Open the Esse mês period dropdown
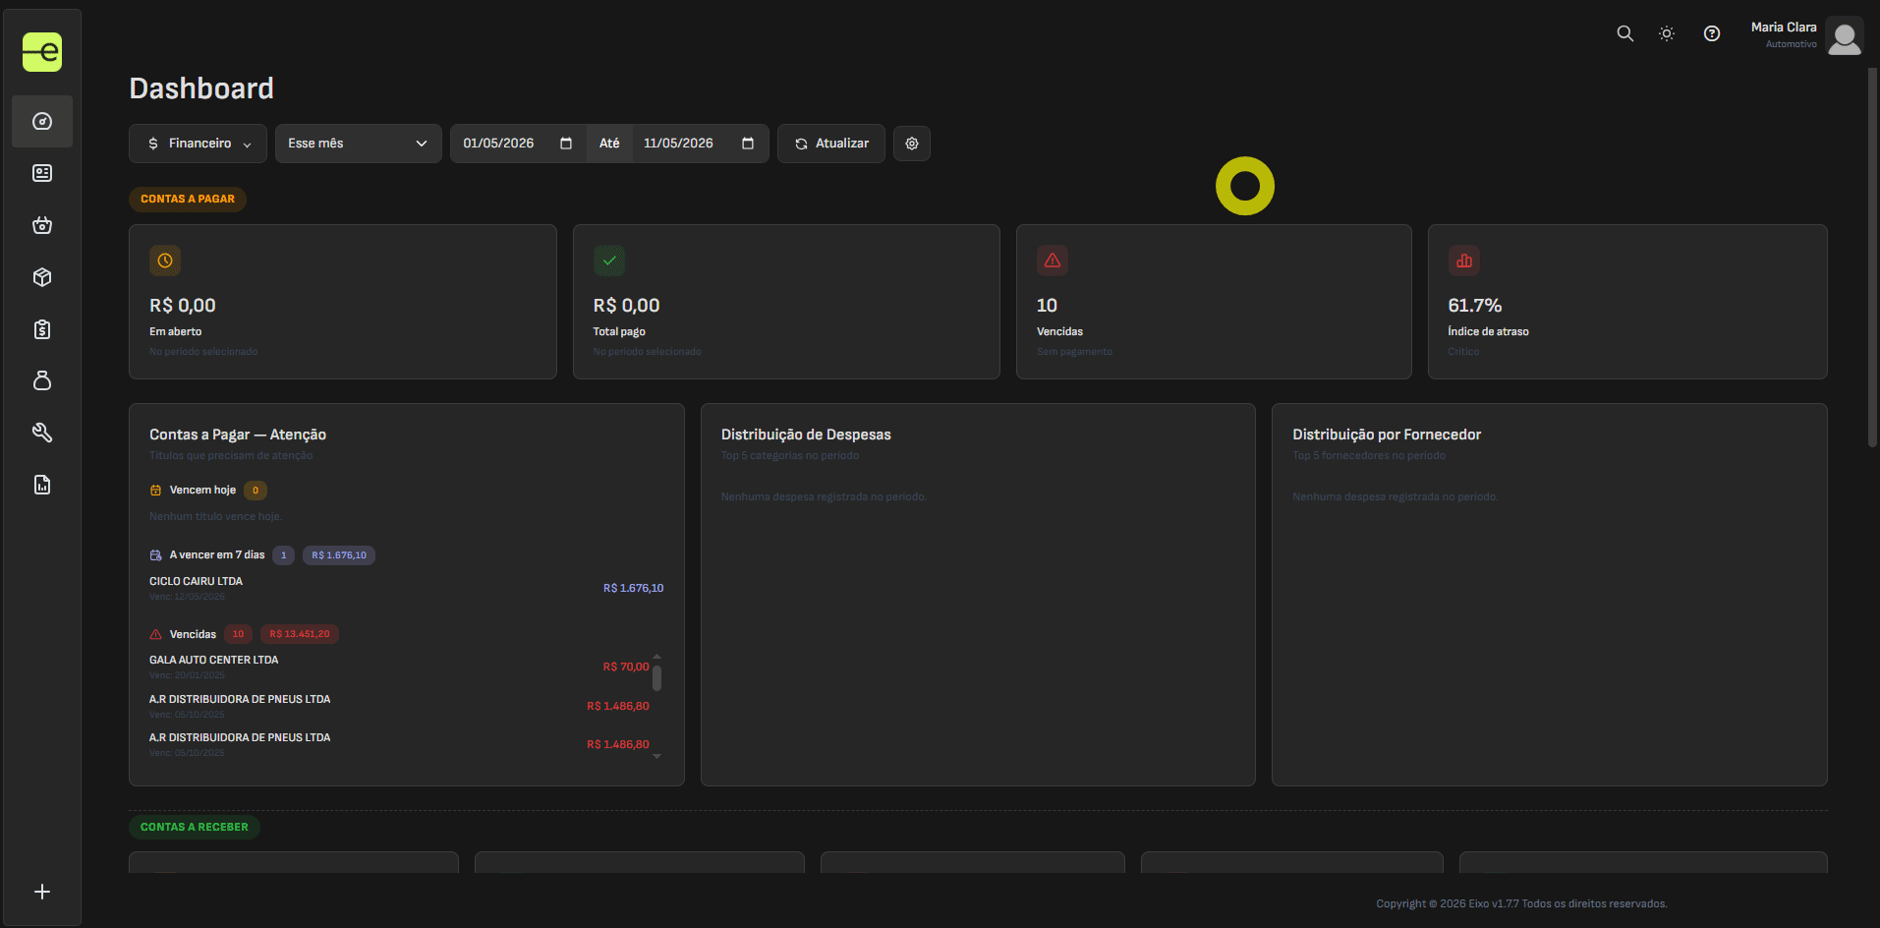This screenshot has height=928, width=1880. pos(359,144)
